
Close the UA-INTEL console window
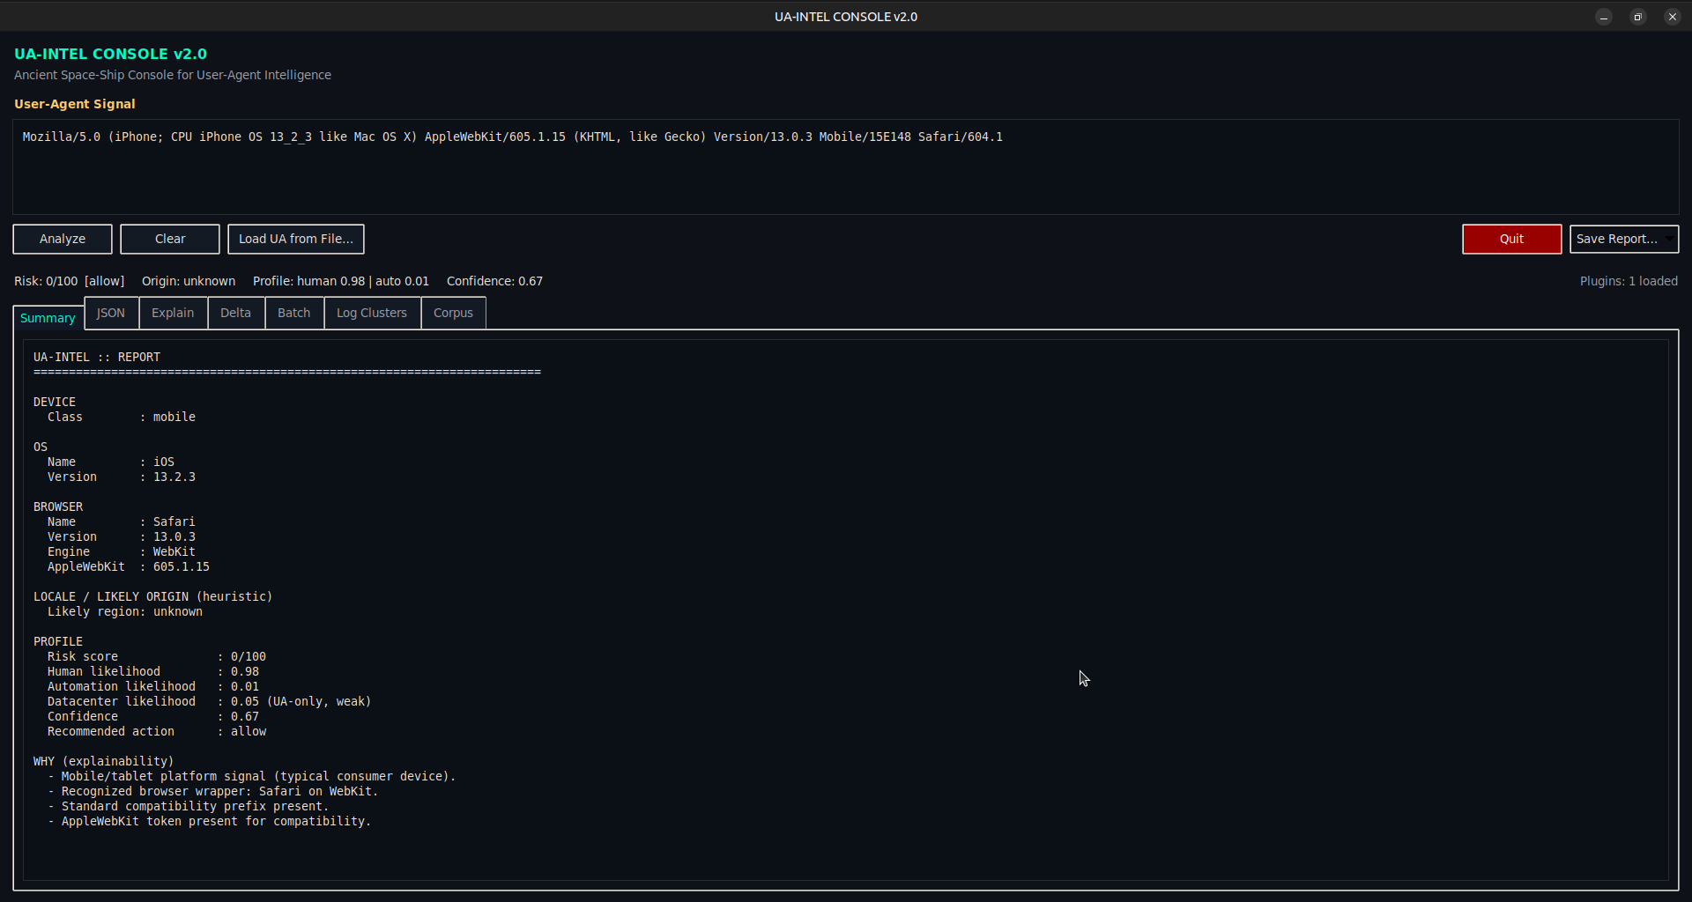(1672, 17)
